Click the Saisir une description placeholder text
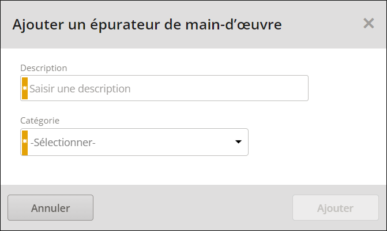The width and height of the screenshot is (387, 231). click(x=80, y=89)
